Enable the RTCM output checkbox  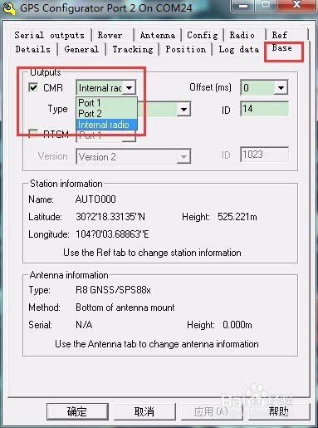point(33,134)
